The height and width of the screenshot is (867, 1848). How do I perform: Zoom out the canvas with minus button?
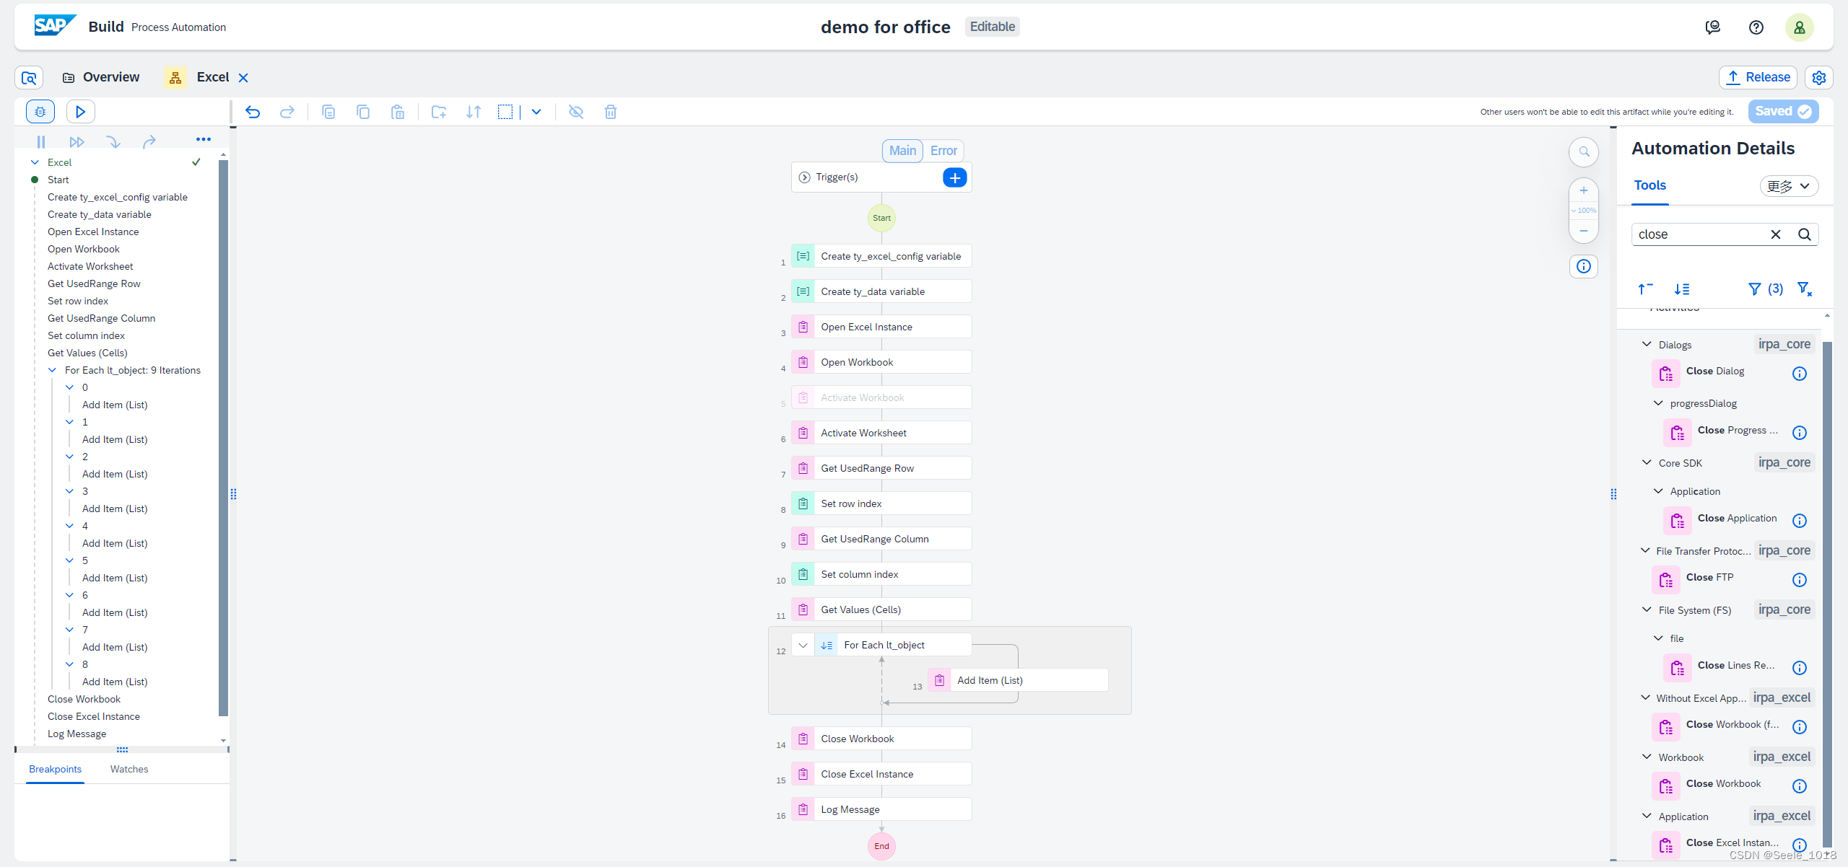(1584, 231)
